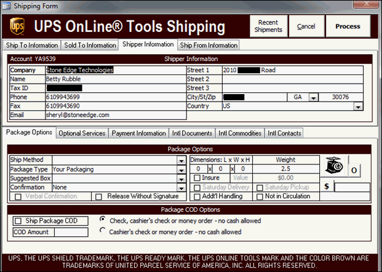Select Check, cashier's check or money order radio
Viewport: 382px width, 272px height.
[x=103, y=219]
